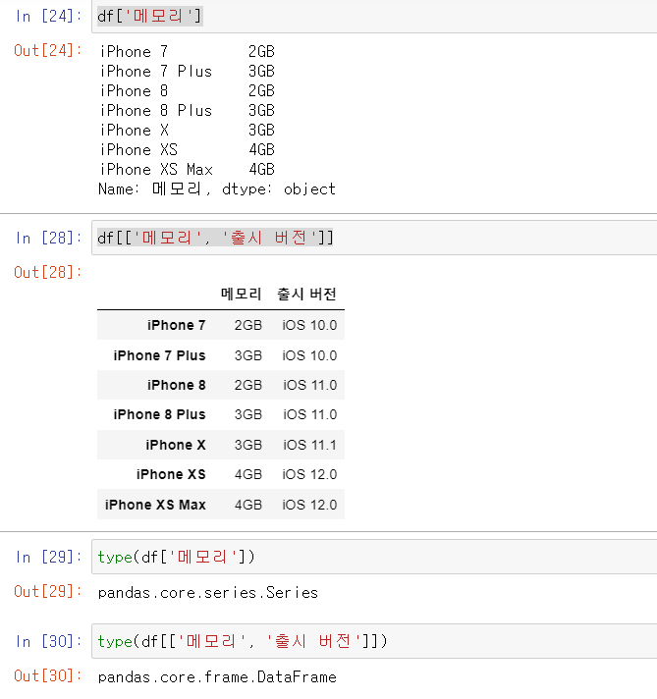This screenshot has height=699, width=657.
Task: Select the Out[30] prompt label
Action: pyautogui.click(x=48, y=675)
